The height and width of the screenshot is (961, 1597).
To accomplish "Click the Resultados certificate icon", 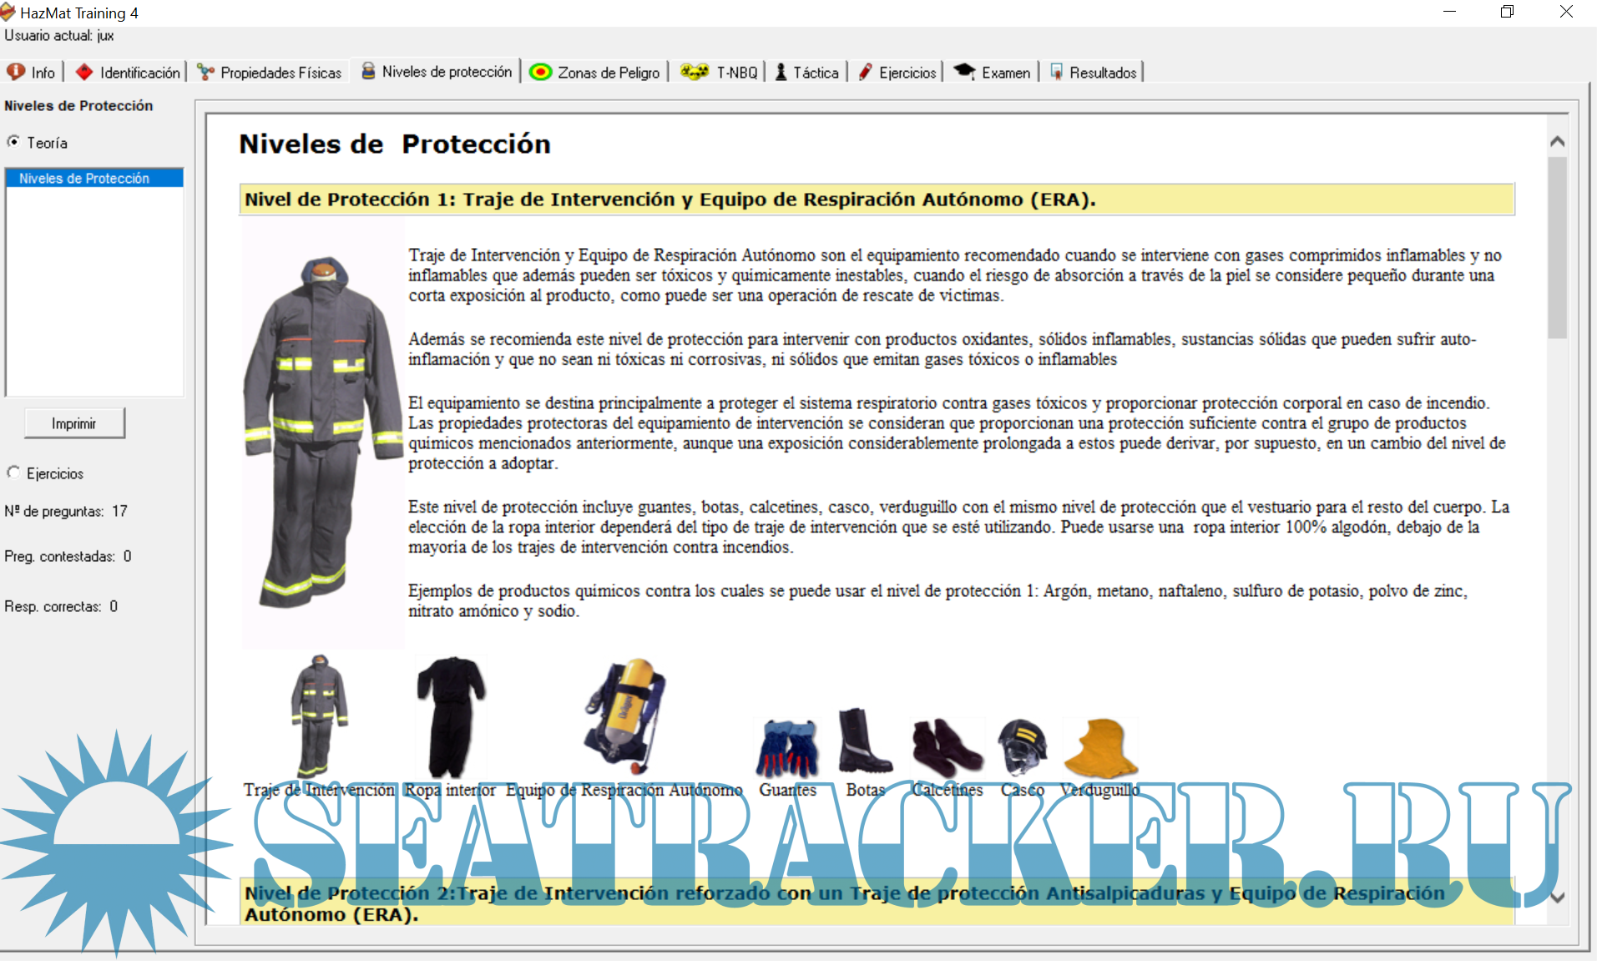I will tap(1056, 73).
